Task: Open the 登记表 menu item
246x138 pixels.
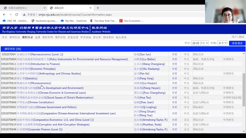Action: pos(97,37)
